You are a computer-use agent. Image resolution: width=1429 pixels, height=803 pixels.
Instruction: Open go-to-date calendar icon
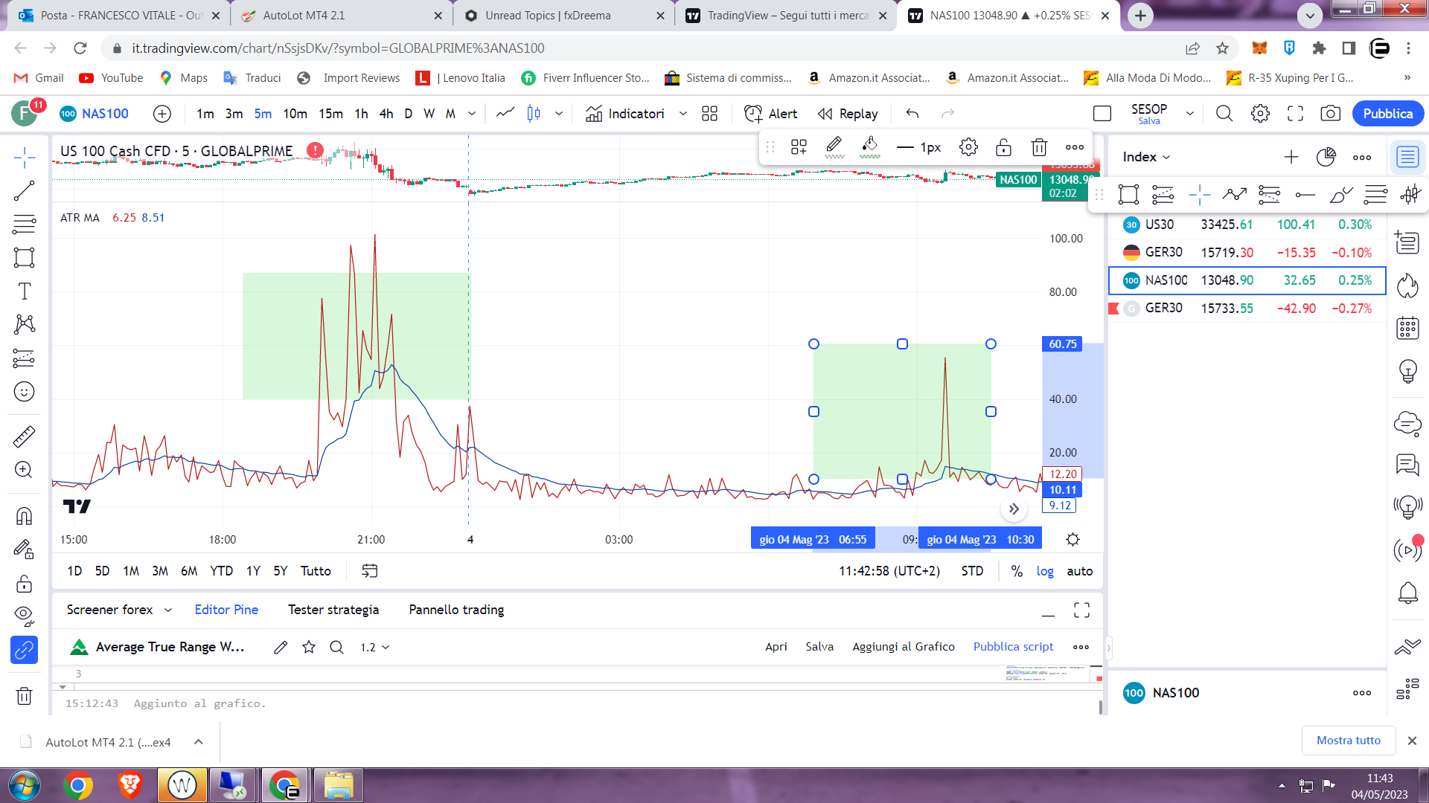tap(370, 571)
